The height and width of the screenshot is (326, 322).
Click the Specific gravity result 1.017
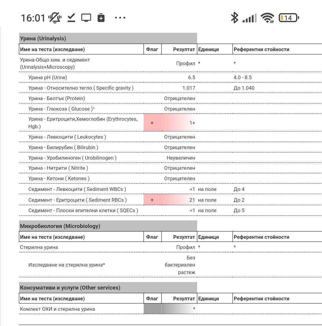point(189,88)
